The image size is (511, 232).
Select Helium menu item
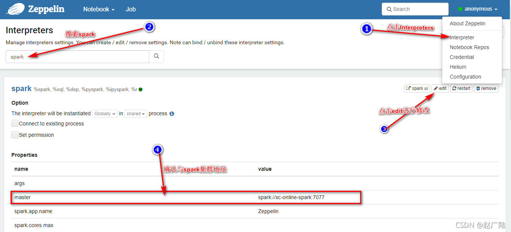(458, 67)
